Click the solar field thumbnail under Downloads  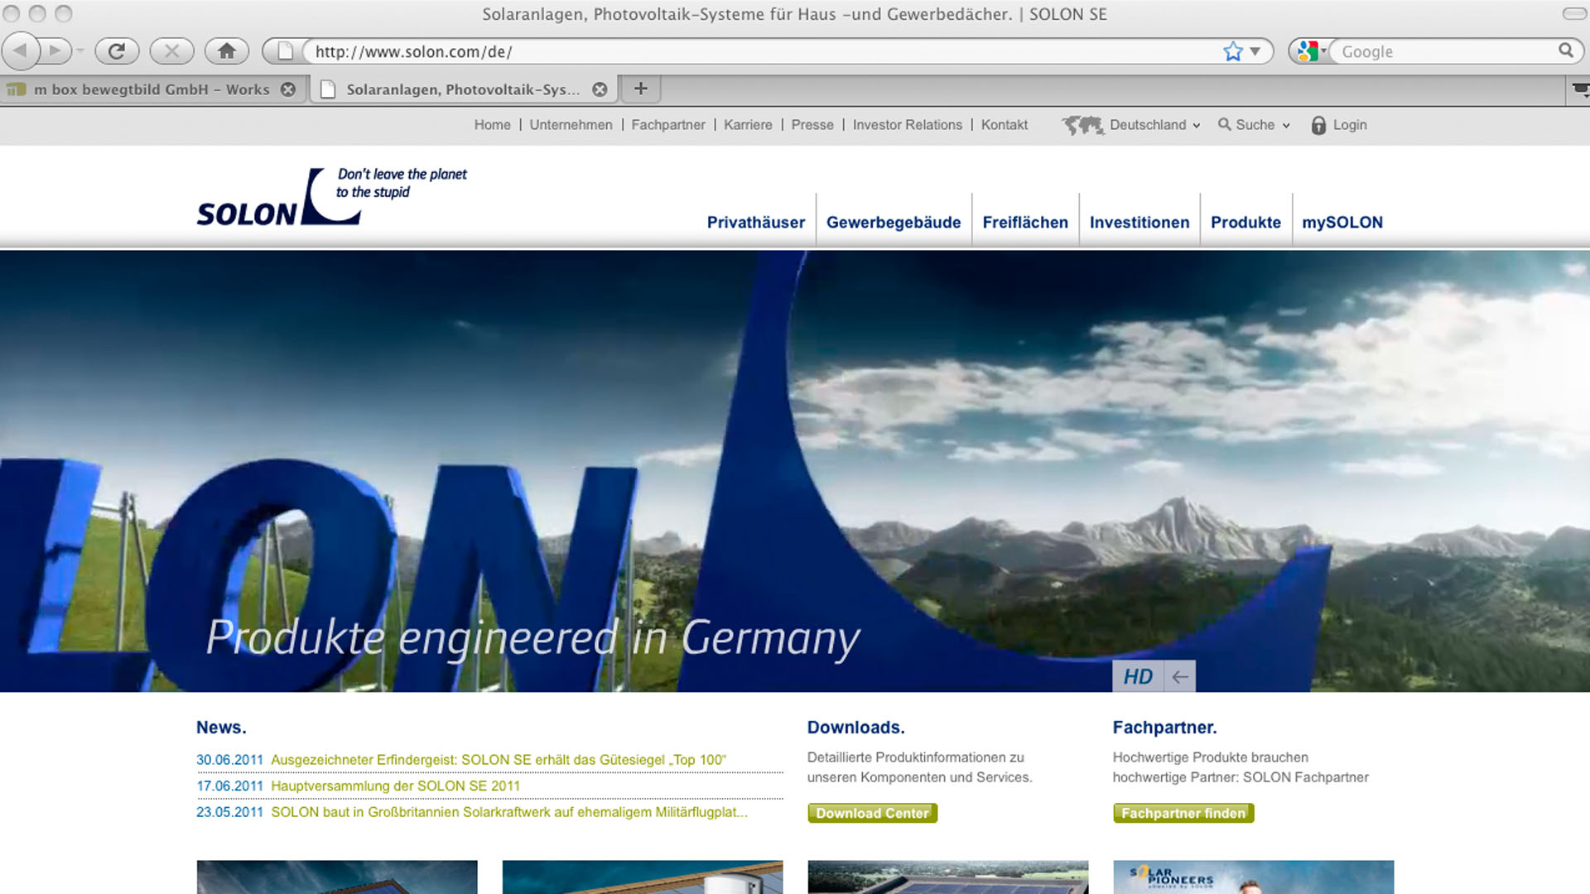(x=948, y=877)
